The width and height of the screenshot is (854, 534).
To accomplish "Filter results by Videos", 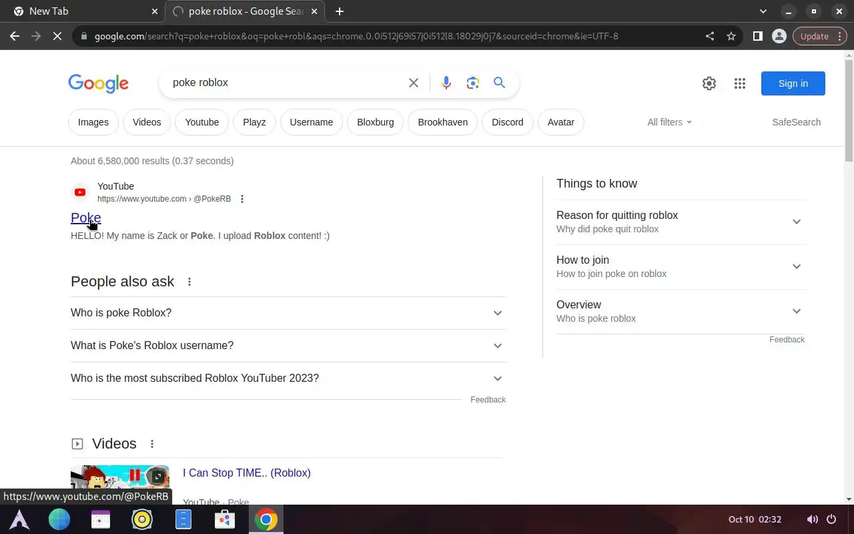I will tap(147, 122).
